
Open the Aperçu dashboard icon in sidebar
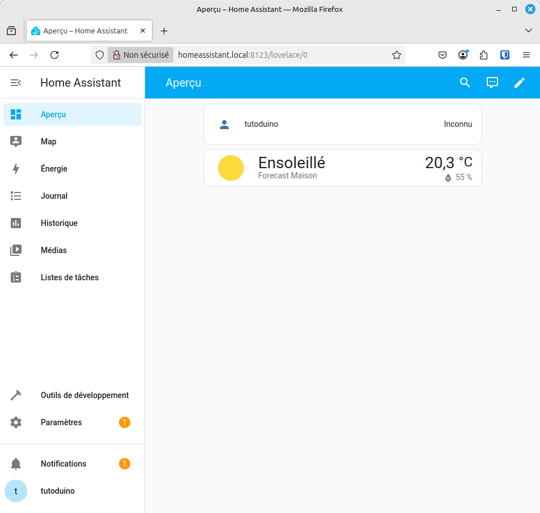16,114
